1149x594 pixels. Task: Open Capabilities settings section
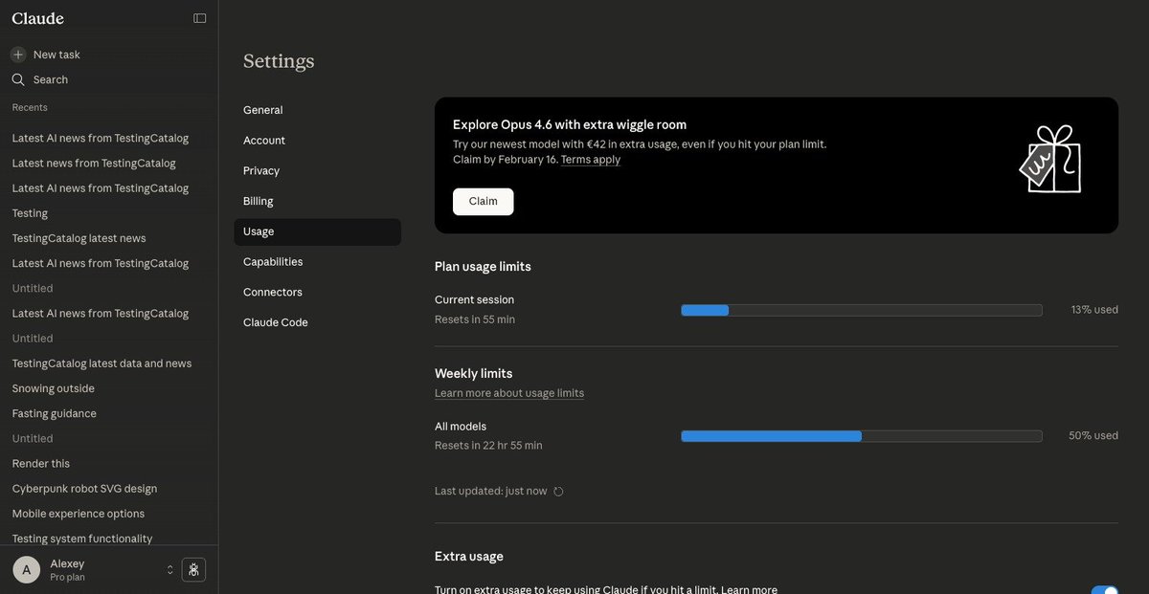[x=317, y=262]
